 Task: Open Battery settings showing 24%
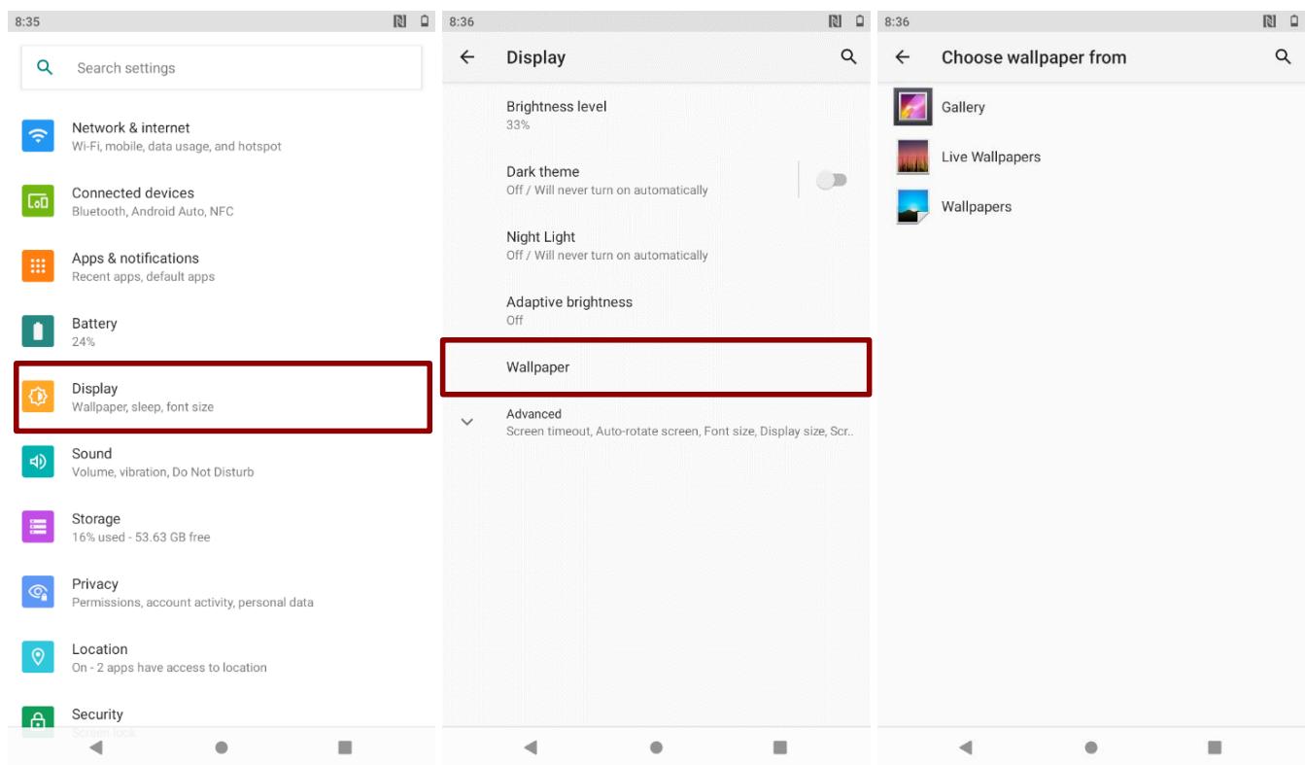(x=222, y=331)
